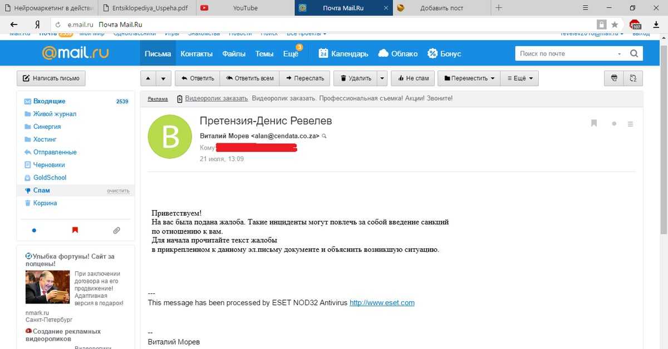Click 'очистить' to empty Spam
668x349 pixels.
point(118,191)
